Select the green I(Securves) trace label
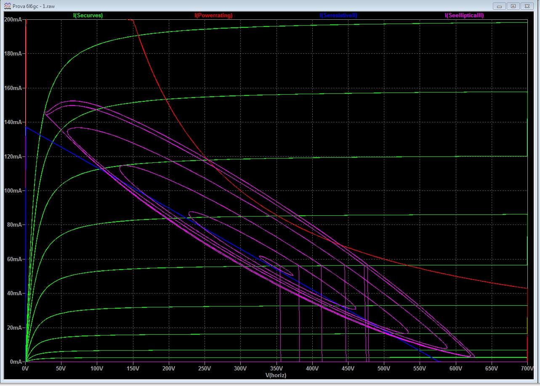 point(88,15)
